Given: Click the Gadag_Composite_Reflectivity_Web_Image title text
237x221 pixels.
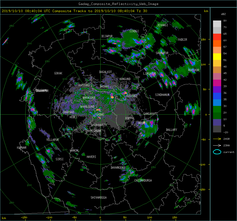Looking at the screenshot, I should coord(118,4).
